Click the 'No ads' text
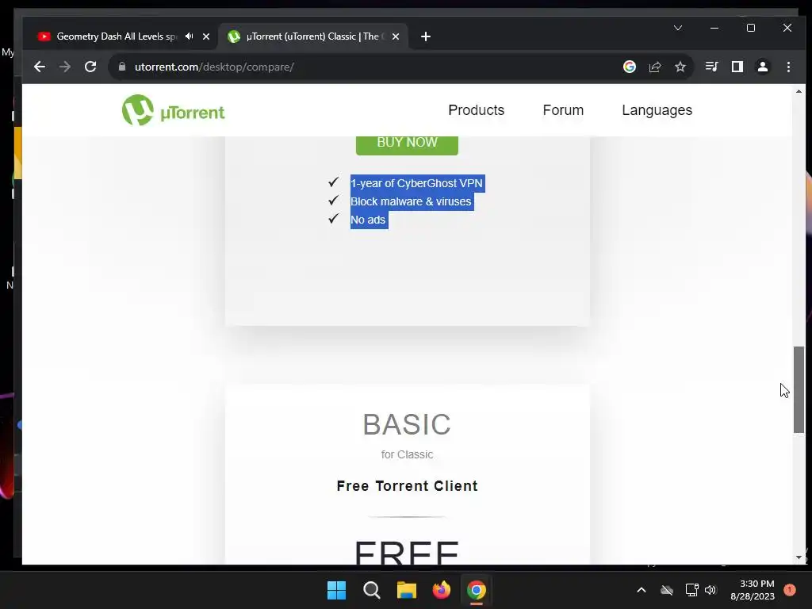The image size is (812, 609). click(x=368, y=220)
